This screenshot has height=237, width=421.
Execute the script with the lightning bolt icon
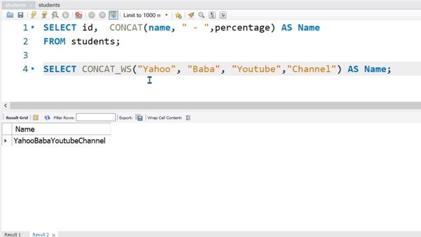tap(34, 15)
